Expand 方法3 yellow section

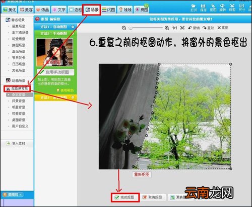coord(55,97)
